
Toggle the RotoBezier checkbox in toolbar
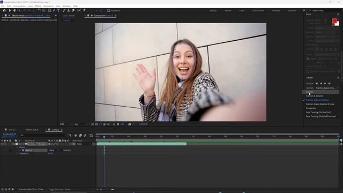[108, 11]
